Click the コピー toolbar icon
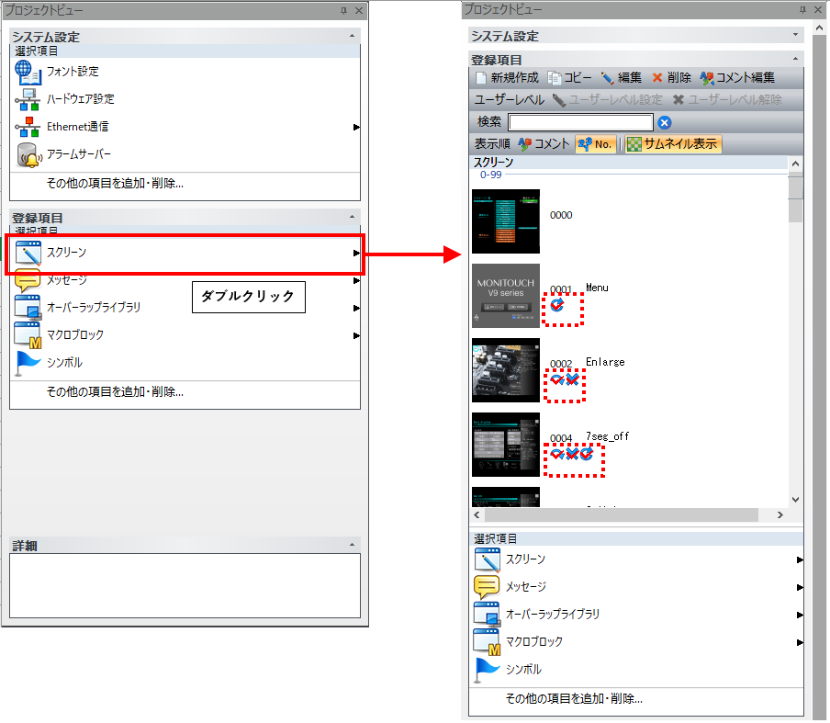The image size is (830, 723). [555, 78]
